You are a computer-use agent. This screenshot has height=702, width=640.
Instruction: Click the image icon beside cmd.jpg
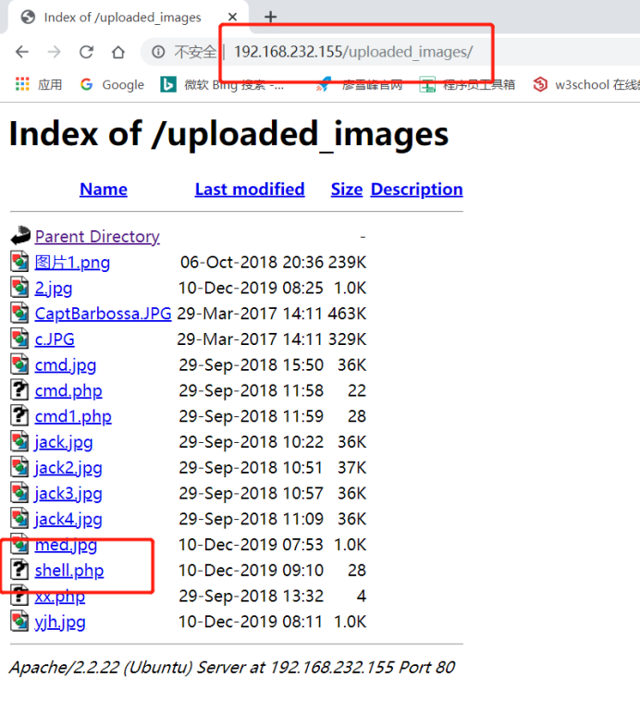point(19,364)
